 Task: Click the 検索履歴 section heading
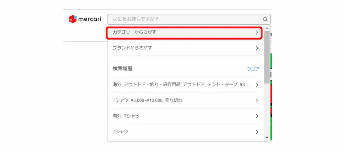point(122,69)
